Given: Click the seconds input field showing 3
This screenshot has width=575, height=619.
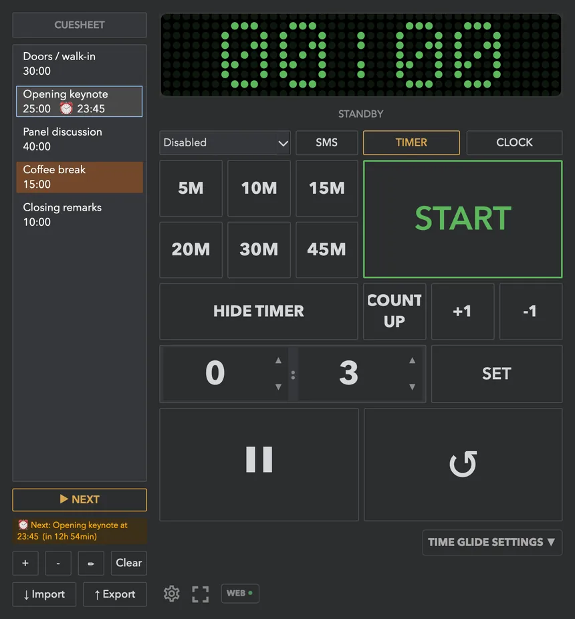Looking at the screenshot, I should 360,374.
